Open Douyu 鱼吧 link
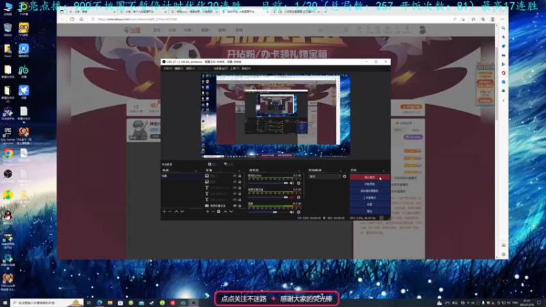This screenshot has height=307, width=546. 240,30
